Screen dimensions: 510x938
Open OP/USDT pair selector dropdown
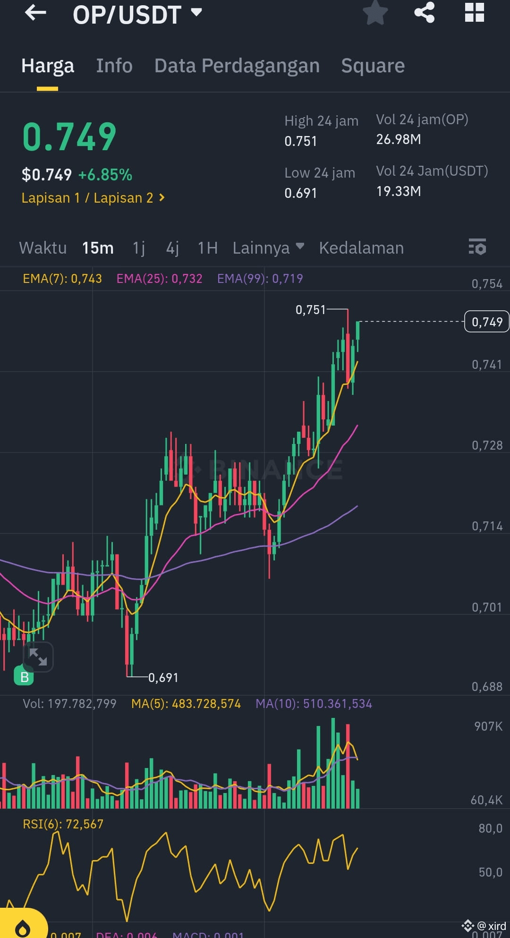[137, 14]
